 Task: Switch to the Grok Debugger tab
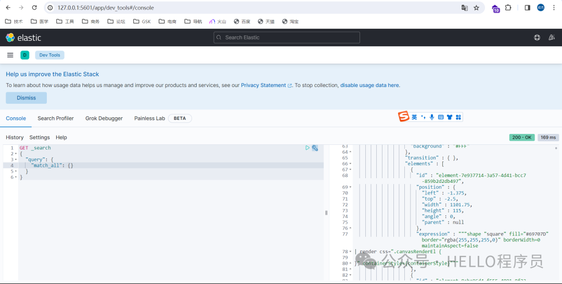click(104, 118)
